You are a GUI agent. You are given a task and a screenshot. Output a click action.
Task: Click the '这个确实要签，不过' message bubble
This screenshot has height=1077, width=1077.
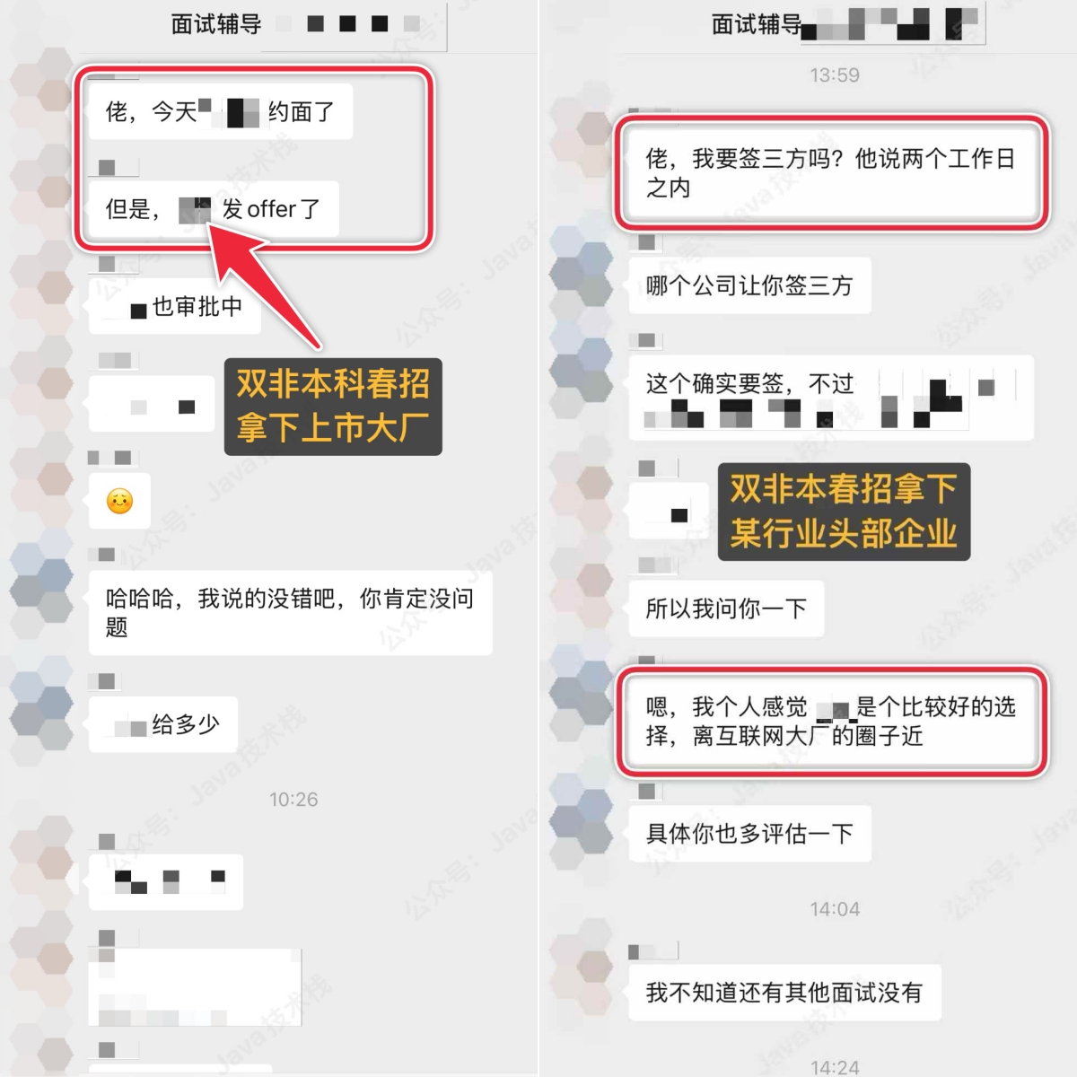[x=831, y=398]
